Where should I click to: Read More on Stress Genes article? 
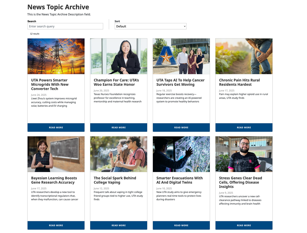tap(244, 225)
